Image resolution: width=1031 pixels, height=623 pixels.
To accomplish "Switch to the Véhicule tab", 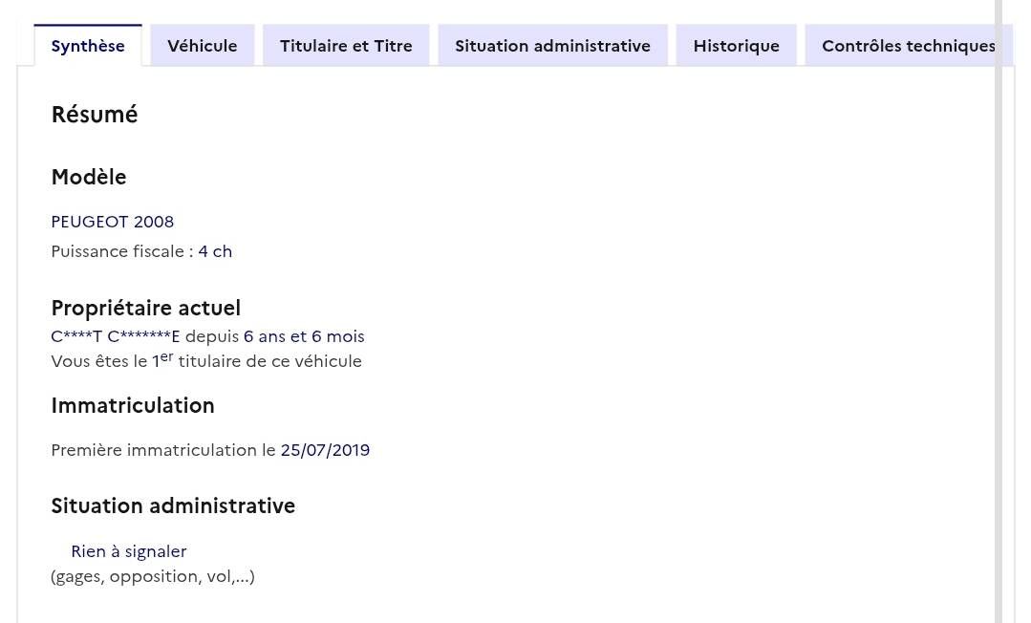I will pyautogui.click(x=202, y=46).
